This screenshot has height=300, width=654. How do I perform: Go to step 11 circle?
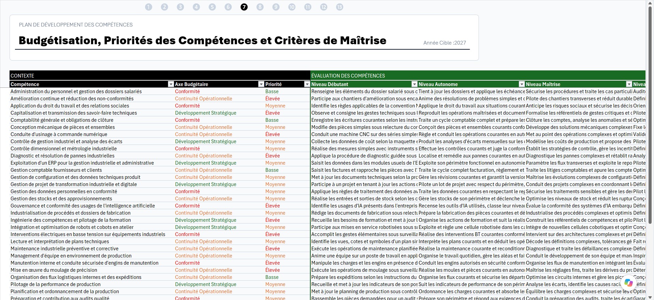click(x=308, y=7)
